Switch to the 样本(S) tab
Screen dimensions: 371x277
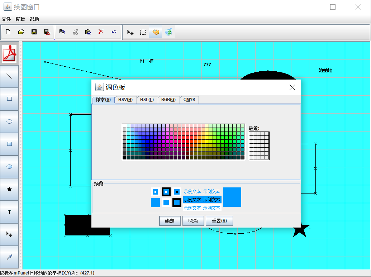click(103, 100)
